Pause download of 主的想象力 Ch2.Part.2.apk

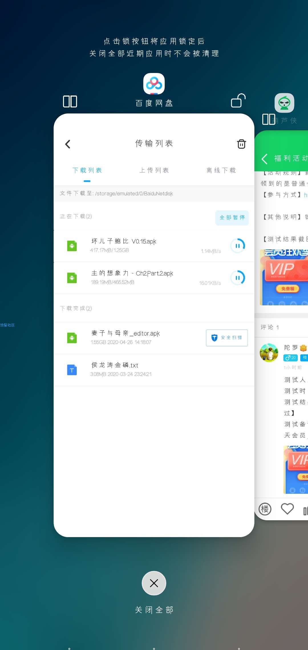pos(238,278)
